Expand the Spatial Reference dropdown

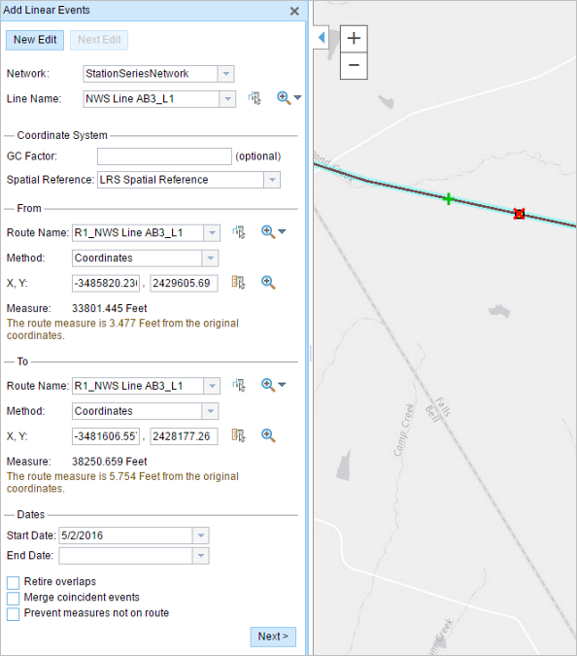pos(272,180)
